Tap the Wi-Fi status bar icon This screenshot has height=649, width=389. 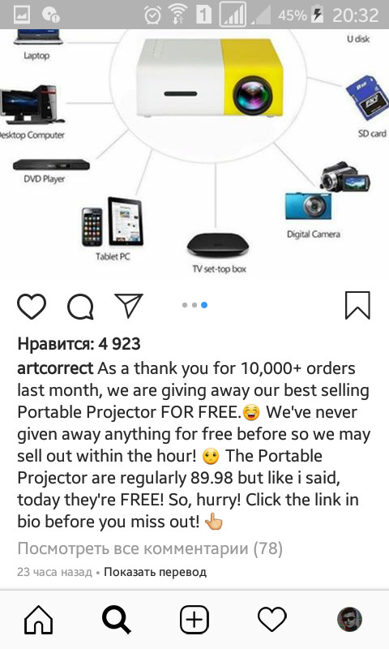click(177, 15)
